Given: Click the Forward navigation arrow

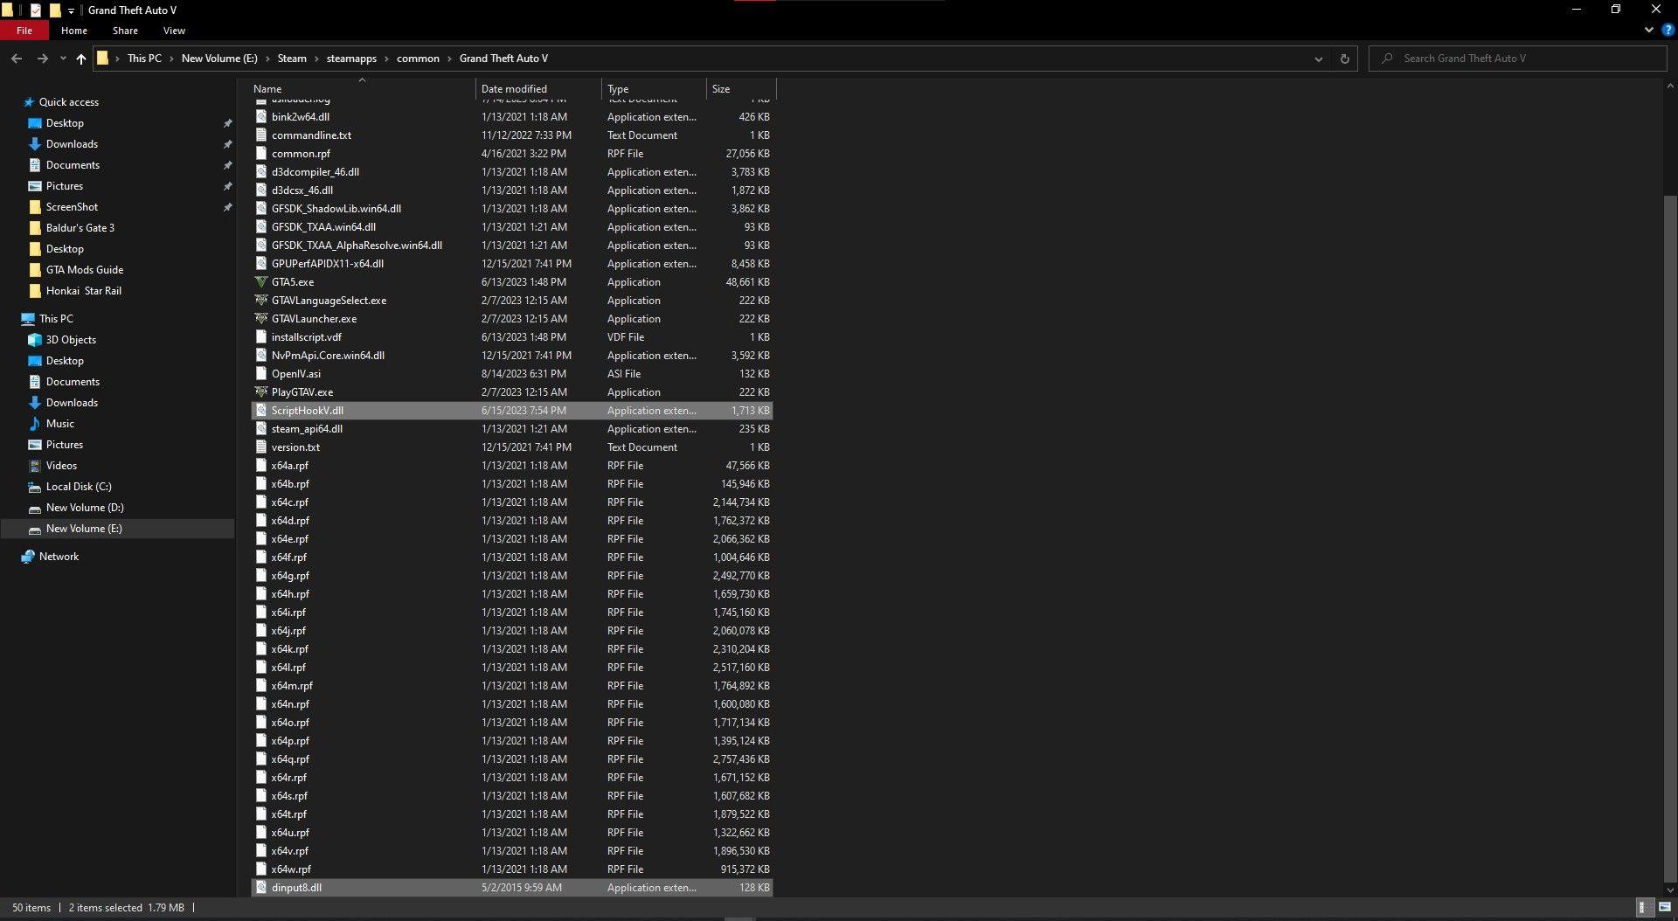Looking at the screenshot, I should pos(42,59).
